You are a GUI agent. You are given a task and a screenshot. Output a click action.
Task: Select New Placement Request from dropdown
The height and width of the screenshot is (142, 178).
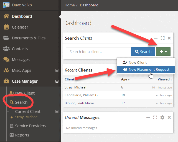146,70
